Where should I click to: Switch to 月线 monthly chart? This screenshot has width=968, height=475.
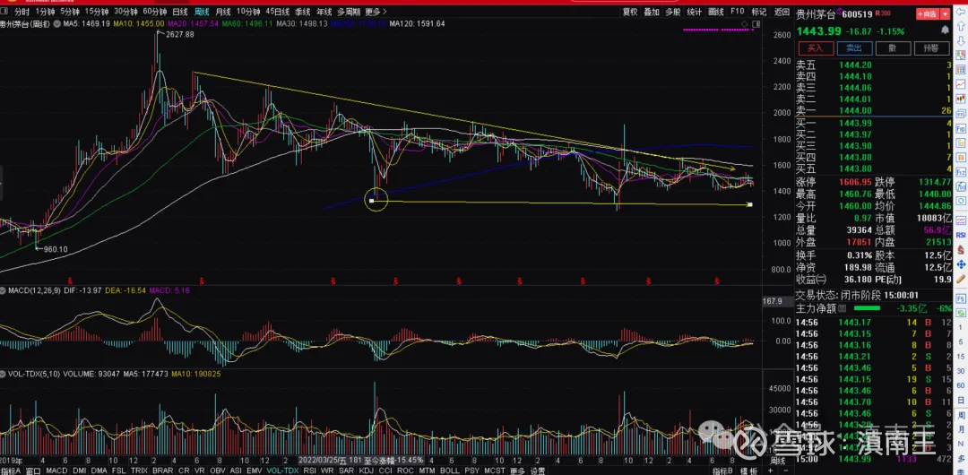223,12
